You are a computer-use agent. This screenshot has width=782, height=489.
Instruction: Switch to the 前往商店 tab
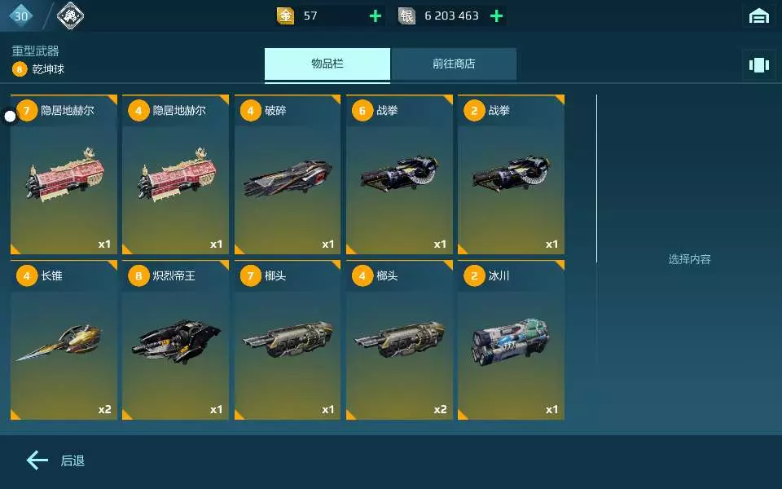pos(454,64)
